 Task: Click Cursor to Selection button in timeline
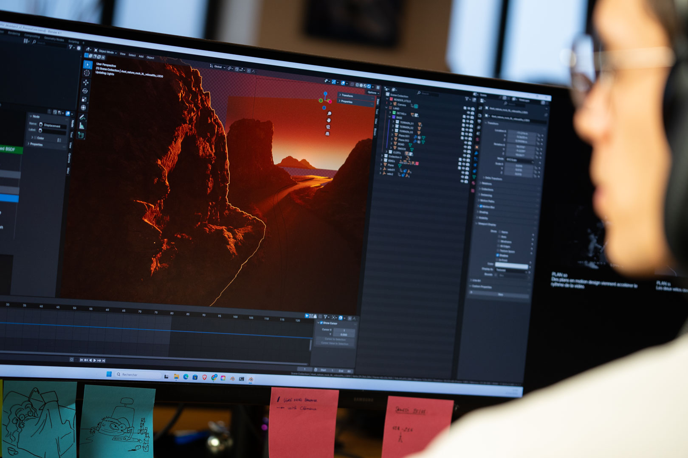coord(335,339)
